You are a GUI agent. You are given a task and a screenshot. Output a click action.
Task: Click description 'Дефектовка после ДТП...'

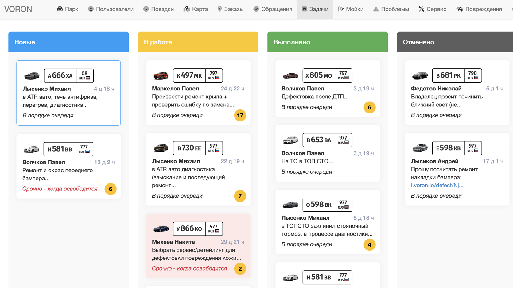[315, 97]
